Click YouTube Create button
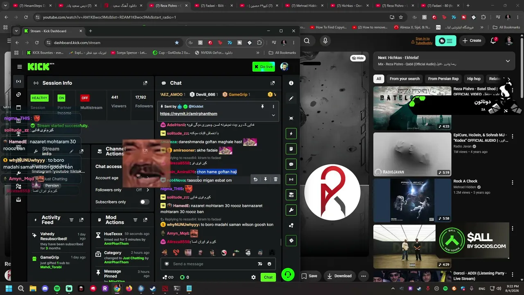Image resolution: width=524 pixels, height=295 pixels. [x=472, y=41]
